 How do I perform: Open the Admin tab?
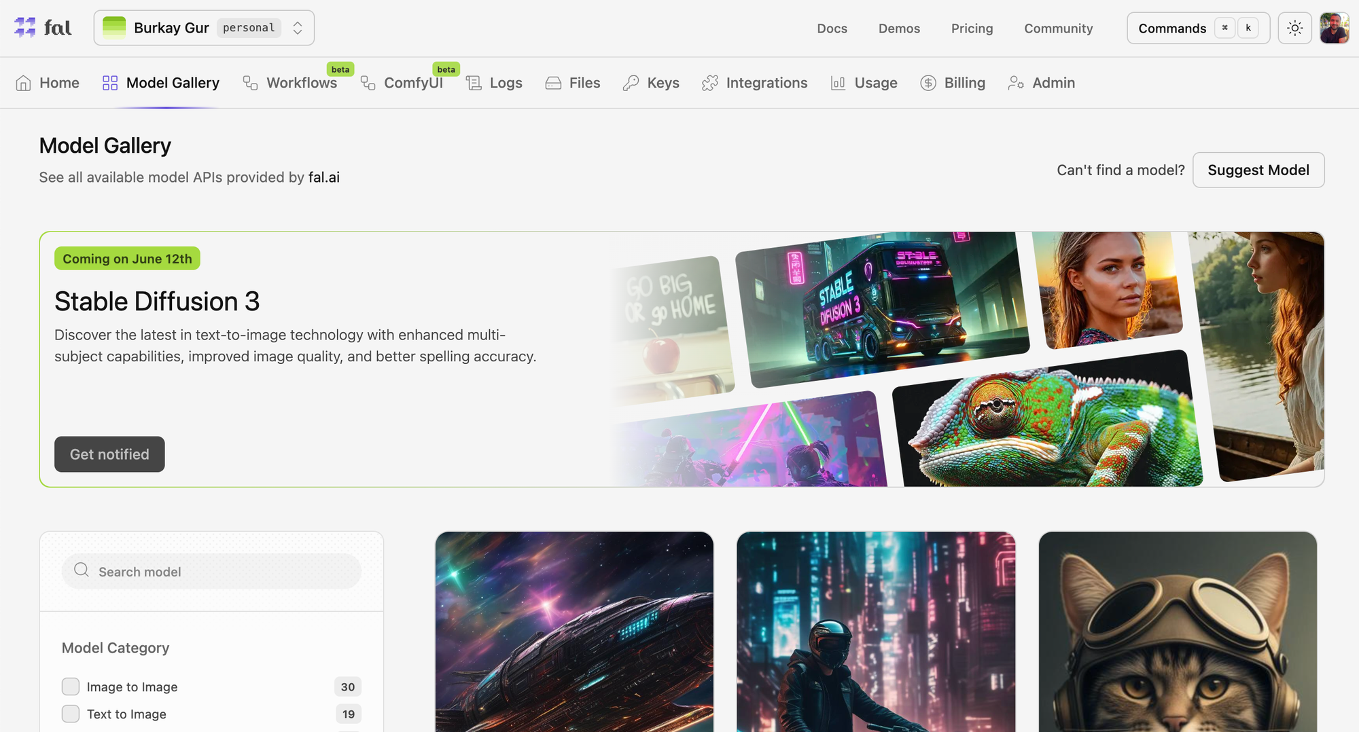coord(1042,83)
